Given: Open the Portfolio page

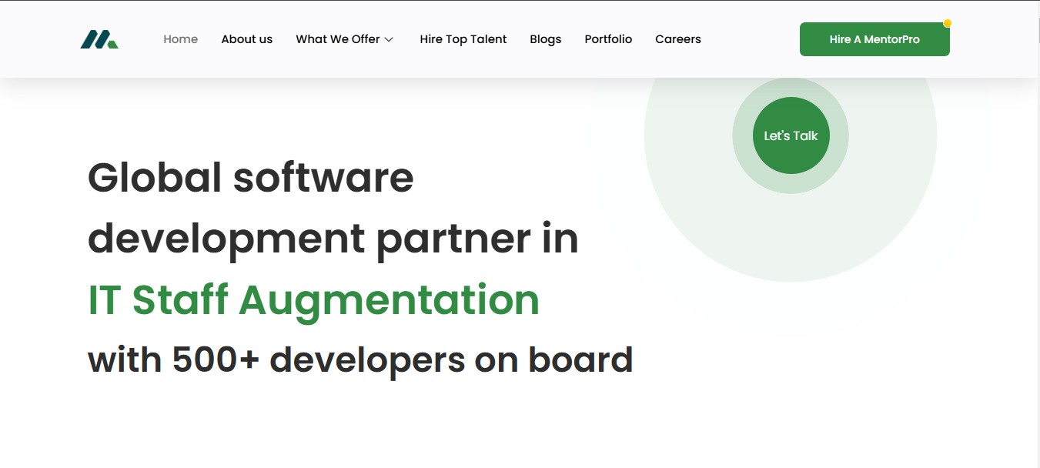Looking at the screenshot, I should [x=608, y=39].
